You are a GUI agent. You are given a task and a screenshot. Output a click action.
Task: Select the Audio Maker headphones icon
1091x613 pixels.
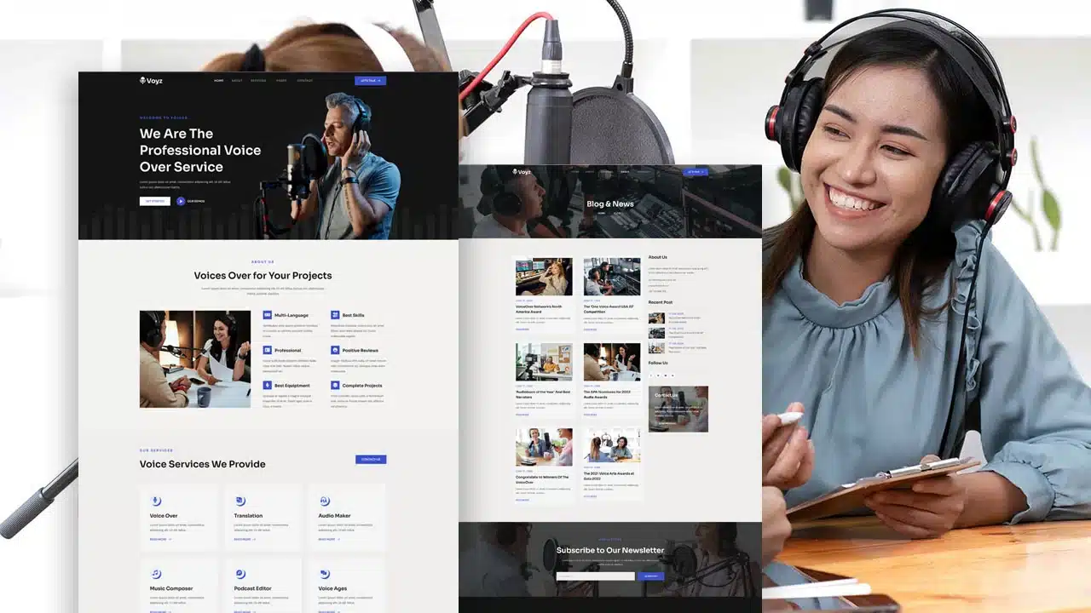click(x=324, y=501)
